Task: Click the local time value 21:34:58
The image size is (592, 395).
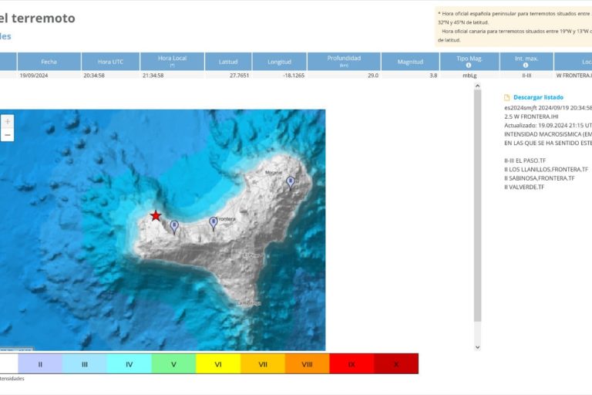Action: click(153, 76)
